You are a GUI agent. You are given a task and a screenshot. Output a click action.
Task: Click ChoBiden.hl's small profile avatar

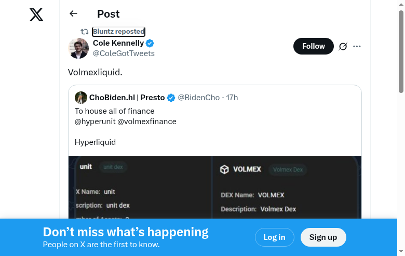point(80,98)
